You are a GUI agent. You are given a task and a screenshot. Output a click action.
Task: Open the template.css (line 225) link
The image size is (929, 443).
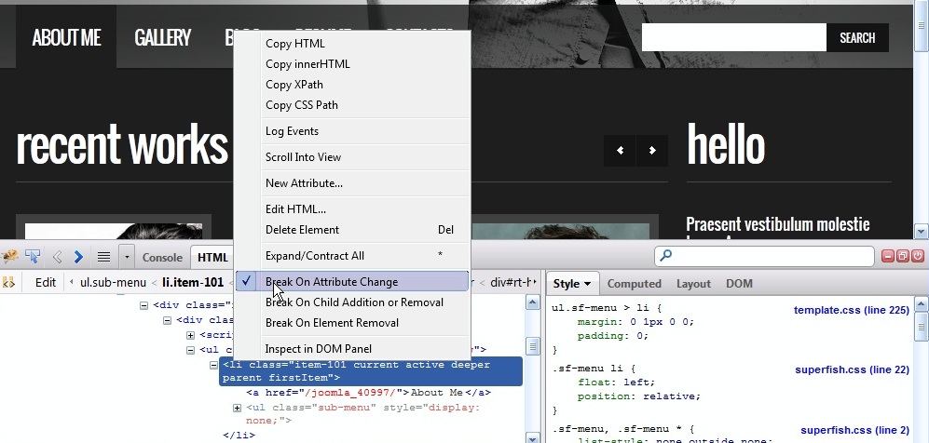pyautogui.click(x=851, y=310)
